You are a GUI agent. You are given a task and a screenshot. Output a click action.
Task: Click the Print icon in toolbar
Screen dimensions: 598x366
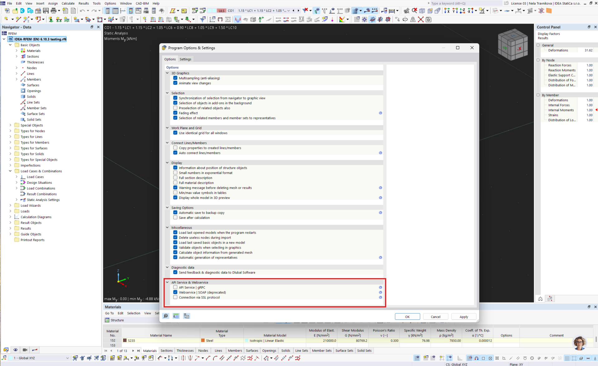click(54, 11)
